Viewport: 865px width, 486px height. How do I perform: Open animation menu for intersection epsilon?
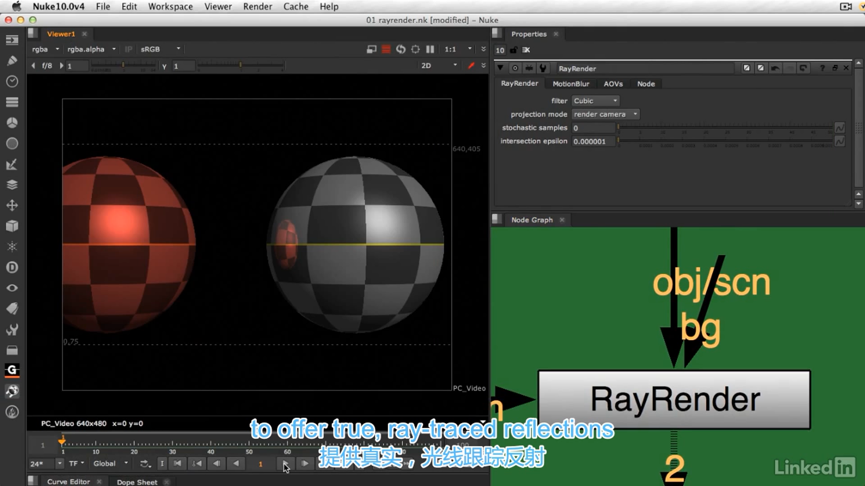(840, 141)
